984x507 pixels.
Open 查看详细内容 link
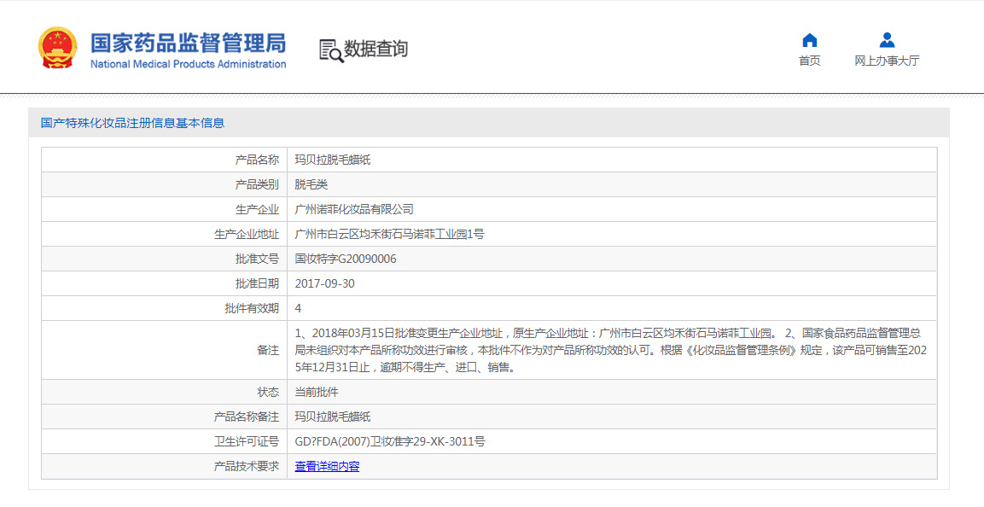pos(327,466)
